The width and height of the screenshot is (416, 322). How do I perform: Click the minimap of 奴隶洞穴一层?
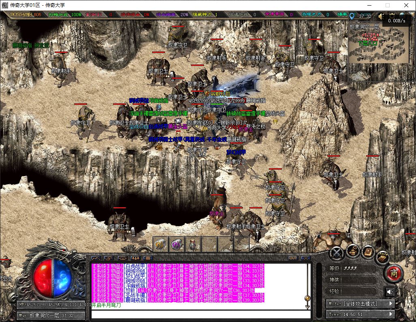pos(379,44)
